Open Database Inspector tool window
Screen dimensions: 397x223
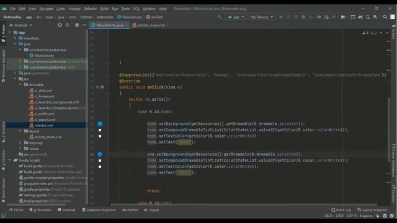point(99,210)
